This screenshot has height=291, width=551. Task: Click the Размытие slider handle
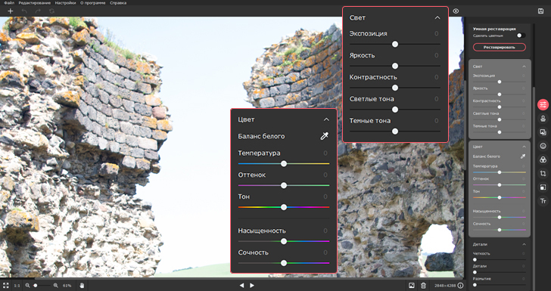(x=475, y=285)
